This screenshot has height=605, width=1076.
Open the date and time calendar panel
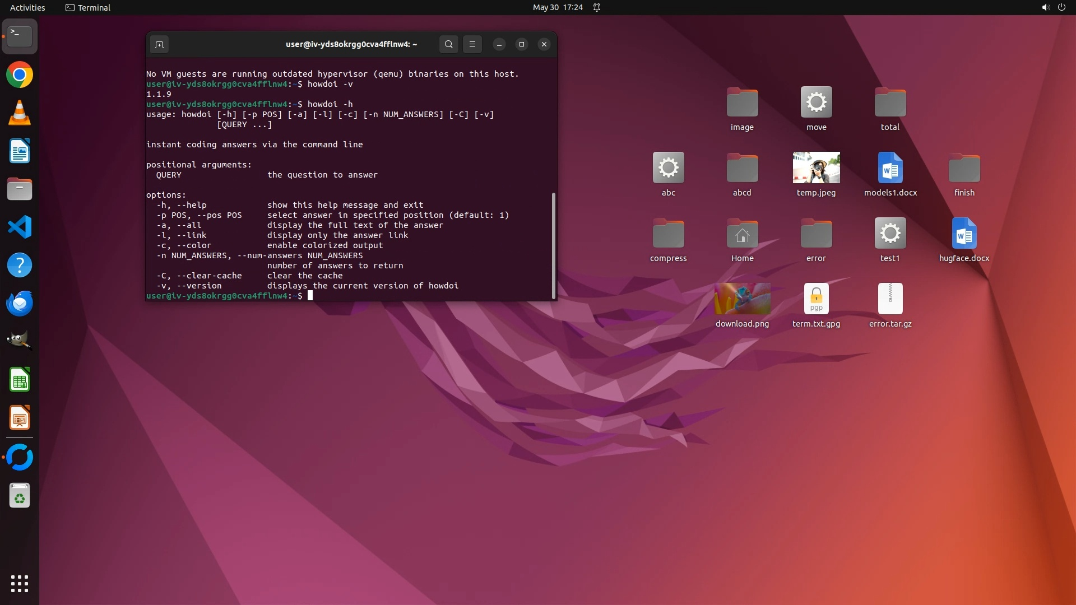(557, 7)
